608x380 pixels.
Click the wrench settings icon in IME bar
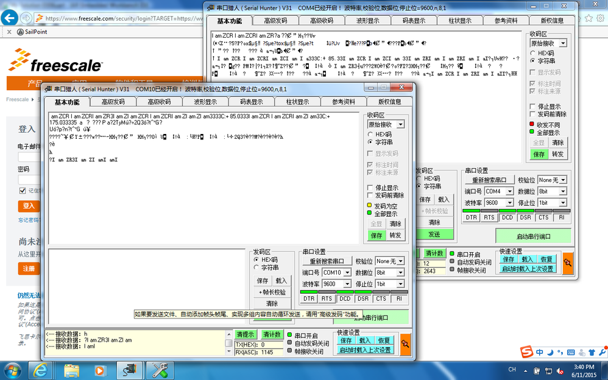click(x=602, y=353)
